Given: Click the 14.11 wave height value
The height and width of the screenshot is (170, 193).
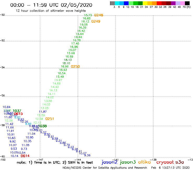Looking at the screenshot, I should click(x=52, y=94).
